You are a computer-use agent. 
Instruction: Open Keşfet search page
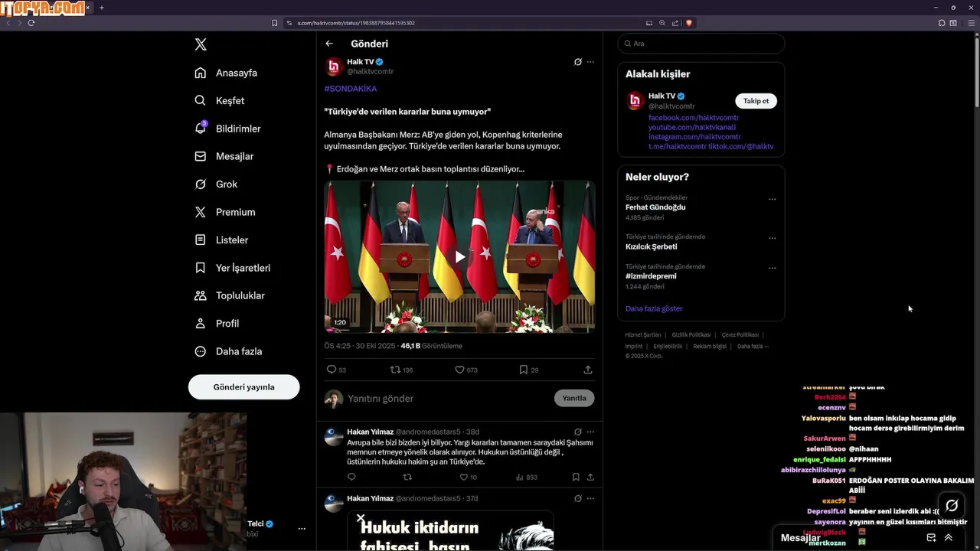click(x=220, y=100)
